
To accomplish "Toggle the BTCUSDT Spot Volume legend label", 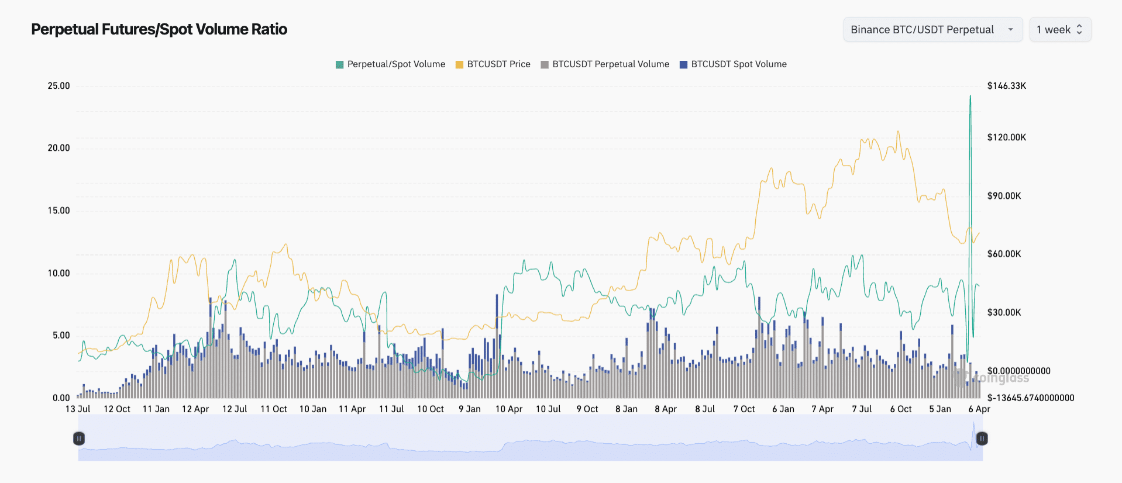I will pyautogui.click(x=739, y=64).
